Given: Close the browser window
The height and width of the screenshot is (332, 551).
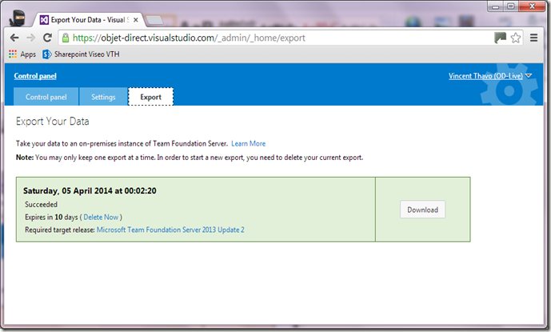Looking at the screenshot, I should [x=532, y=6].
